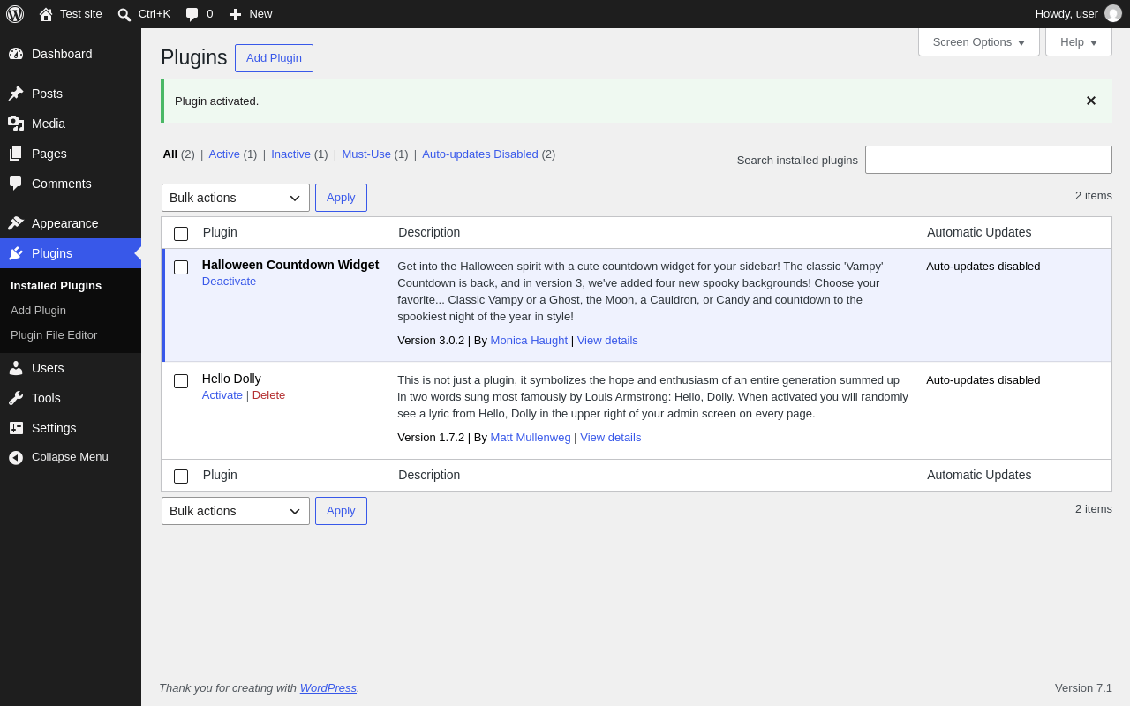Delete the Hello Dolly plugin

pyautogui.click(x=268, y=395)
